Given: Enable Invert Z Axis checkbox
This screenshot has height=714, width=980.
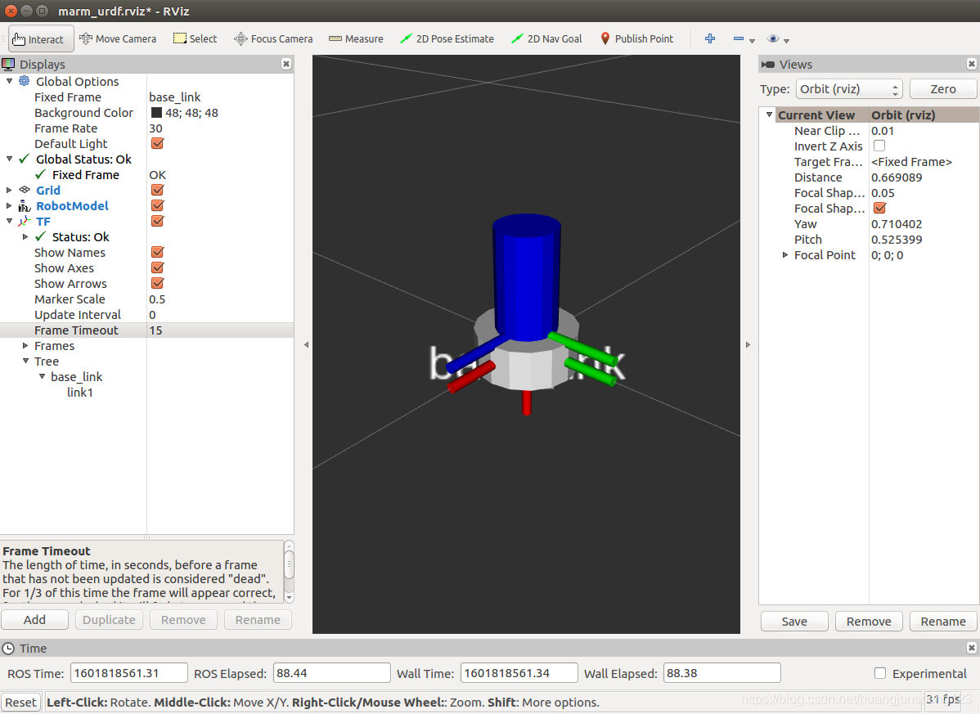Looking at the screenshot, I should [x=879, y=146].
